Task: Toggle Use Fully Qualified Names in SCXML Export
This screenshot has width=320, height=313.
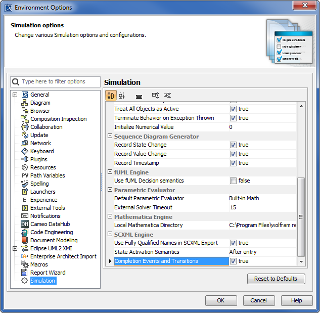Action: [x=233, y=243]
